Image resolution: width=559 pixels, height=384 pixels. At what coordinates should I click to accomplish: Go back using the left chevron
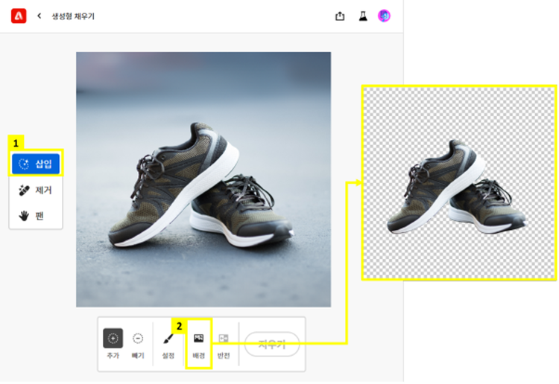40,16
